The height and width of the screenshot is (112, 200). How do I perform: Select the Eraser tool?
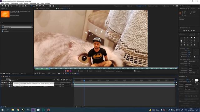37,6
